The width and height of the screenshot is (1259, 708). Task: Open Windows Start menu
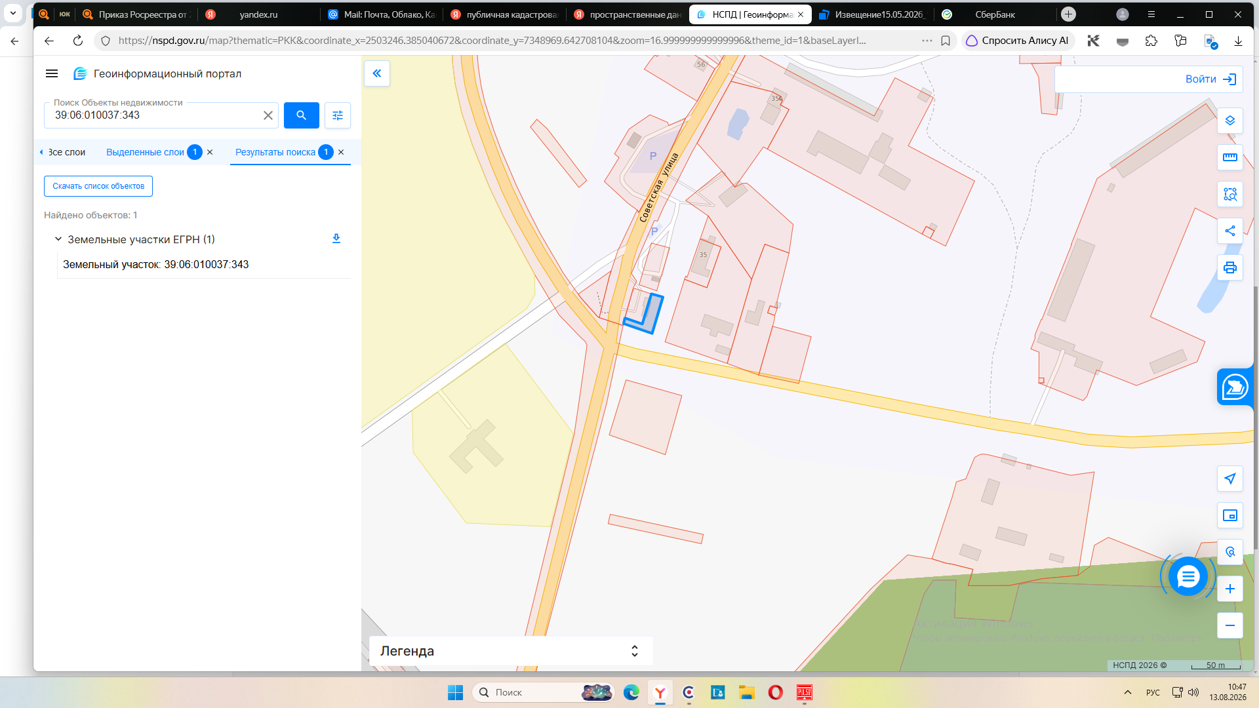pyautogui.click(x=455, y=692)
